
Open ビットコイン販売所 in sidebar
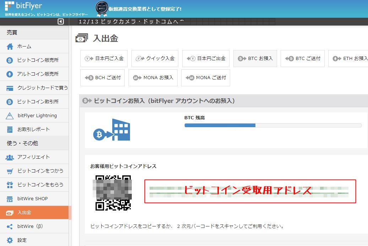point(34,60)
